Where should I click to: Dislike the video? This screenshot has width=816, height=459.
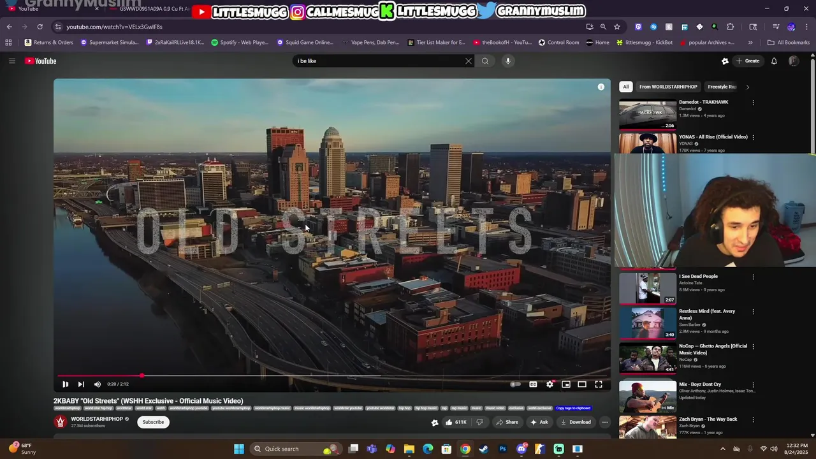coord(480,422)
